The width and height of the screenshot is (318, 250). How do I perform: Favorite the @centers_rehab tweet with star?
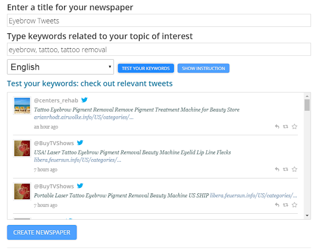295,127
